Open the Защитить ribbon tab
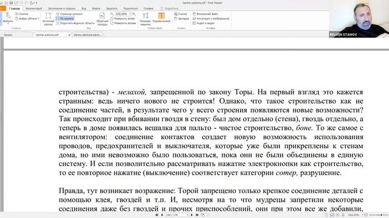 click(112, 8)
